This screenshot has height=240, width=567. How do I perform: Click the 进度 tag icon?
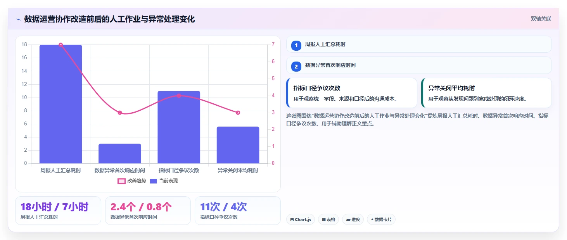pyautogui.click(x=348, y=220)
